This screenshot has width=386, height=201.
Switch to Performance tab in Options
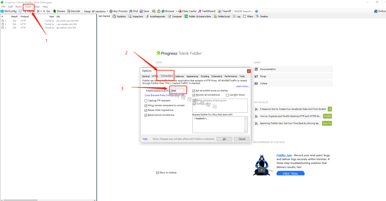(x=231, y=76)
